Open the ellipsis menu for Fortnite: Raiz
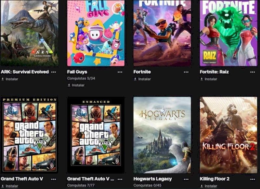This screenshot has width=260, height=189. point(253,72)
